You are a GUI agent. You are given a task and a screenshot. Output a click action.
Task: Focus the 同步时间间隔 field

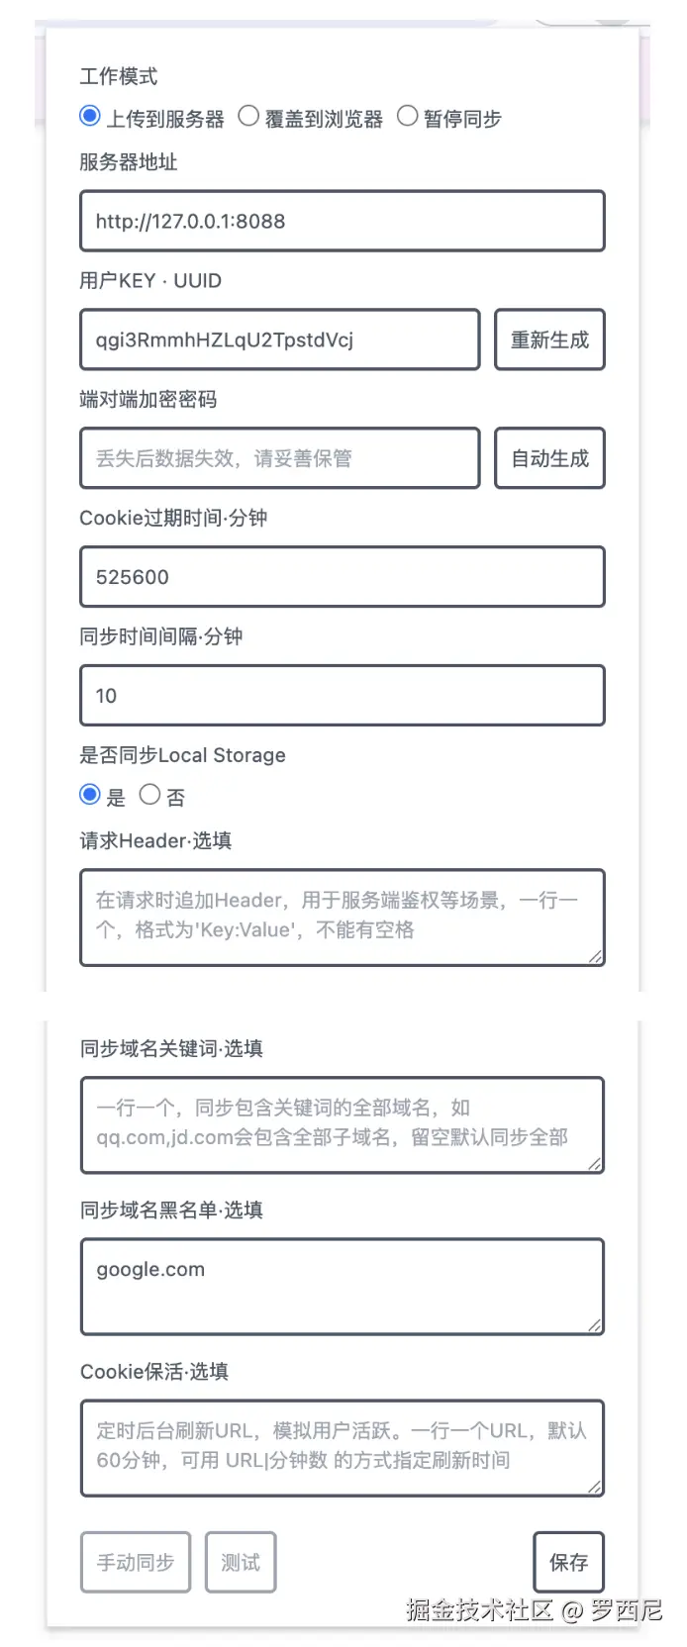pyautogui.click(x=342, y=696)
